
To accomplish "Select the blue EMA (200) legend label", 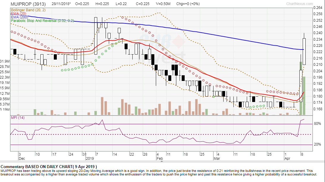I will pos(20,17).
